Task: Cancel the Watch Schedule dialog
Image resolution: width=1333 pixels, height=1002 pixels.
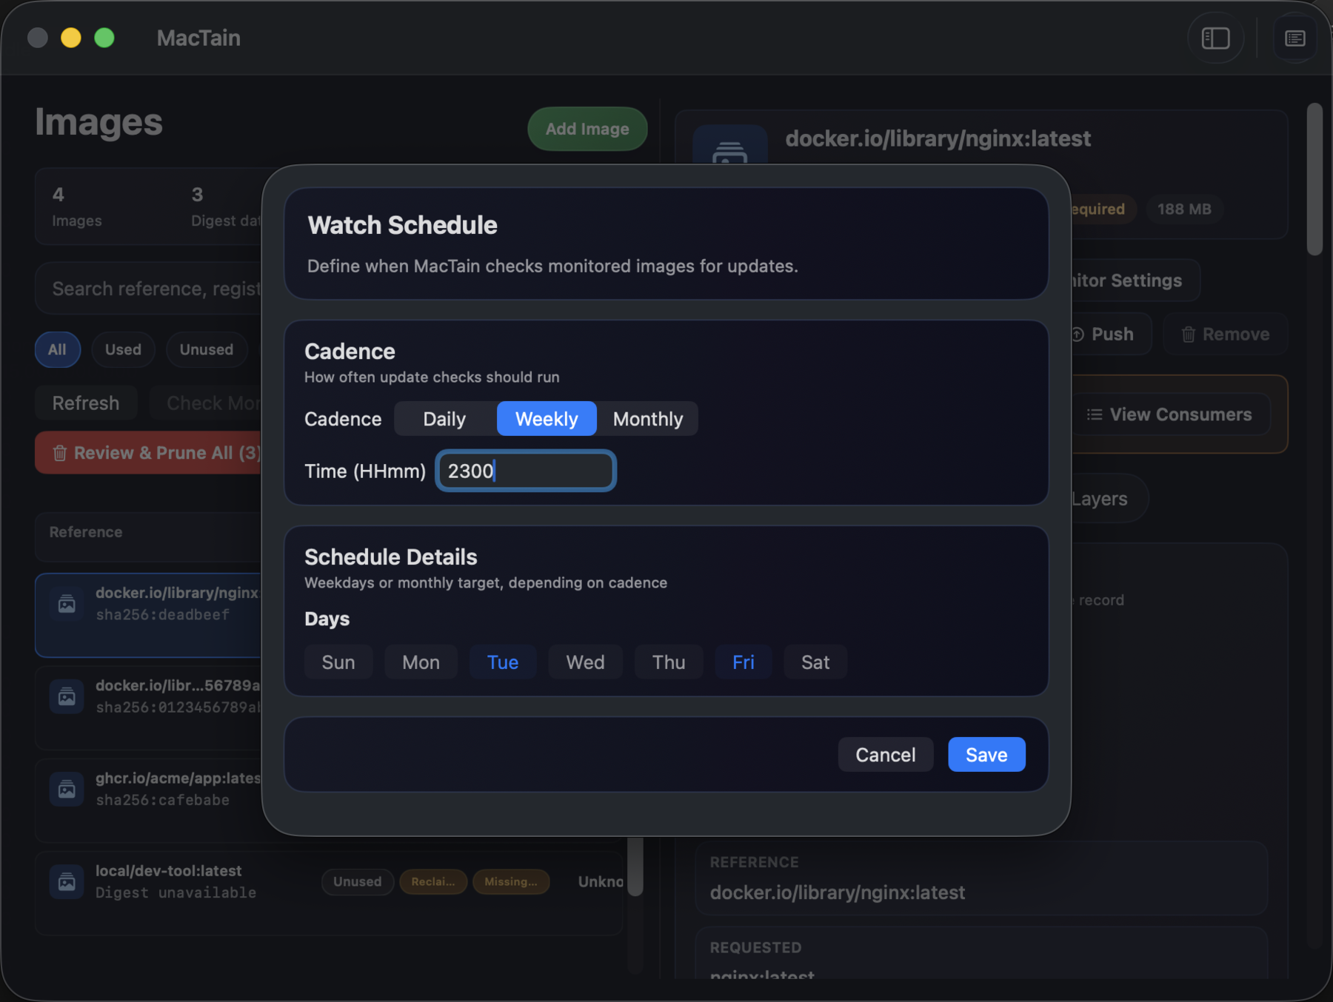Action: point(886,754)
